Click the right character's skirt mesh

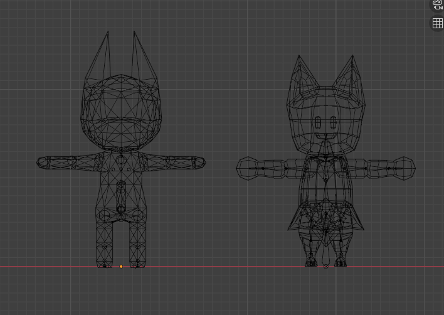click(325, 216)
